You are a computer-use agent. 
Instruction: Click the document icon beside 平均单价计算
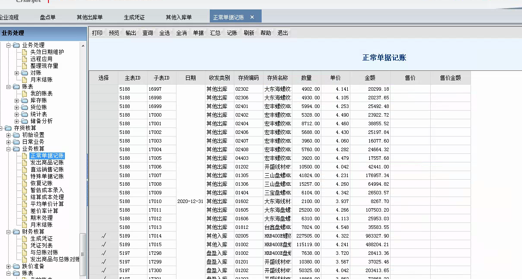[x=25, y=204]
